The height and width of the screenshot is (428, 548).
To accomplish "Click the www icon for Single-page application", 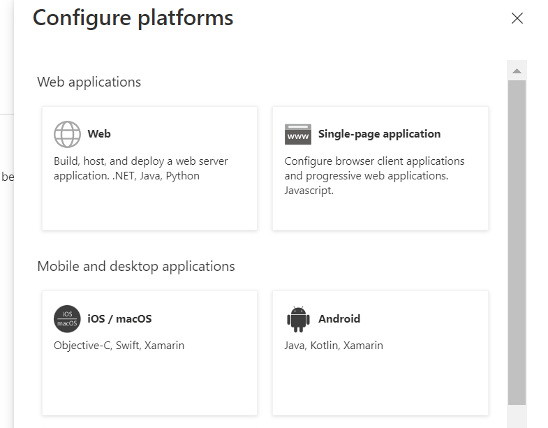I will pyautogui.click(x=297, y=134).
